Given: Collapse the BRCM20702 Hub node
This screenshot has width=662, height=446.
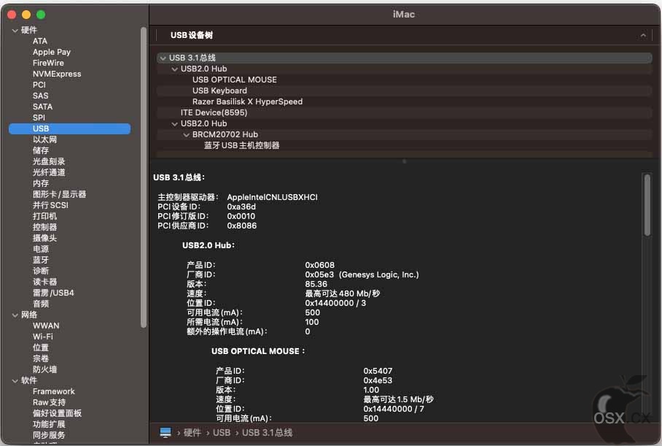Looking at the screenshot, I should pyautogui.click(x=186, y=135).
